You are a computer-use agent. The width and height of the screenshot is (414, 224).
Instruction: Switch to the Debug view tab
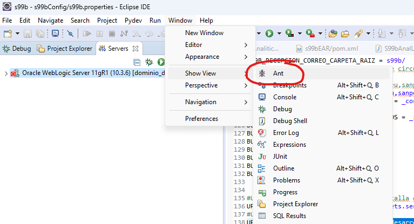tap(17, 49)
